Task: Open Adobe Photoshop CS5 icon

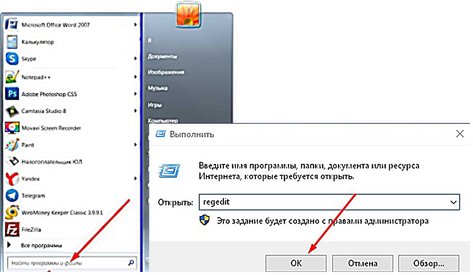Action: (12, 94)
